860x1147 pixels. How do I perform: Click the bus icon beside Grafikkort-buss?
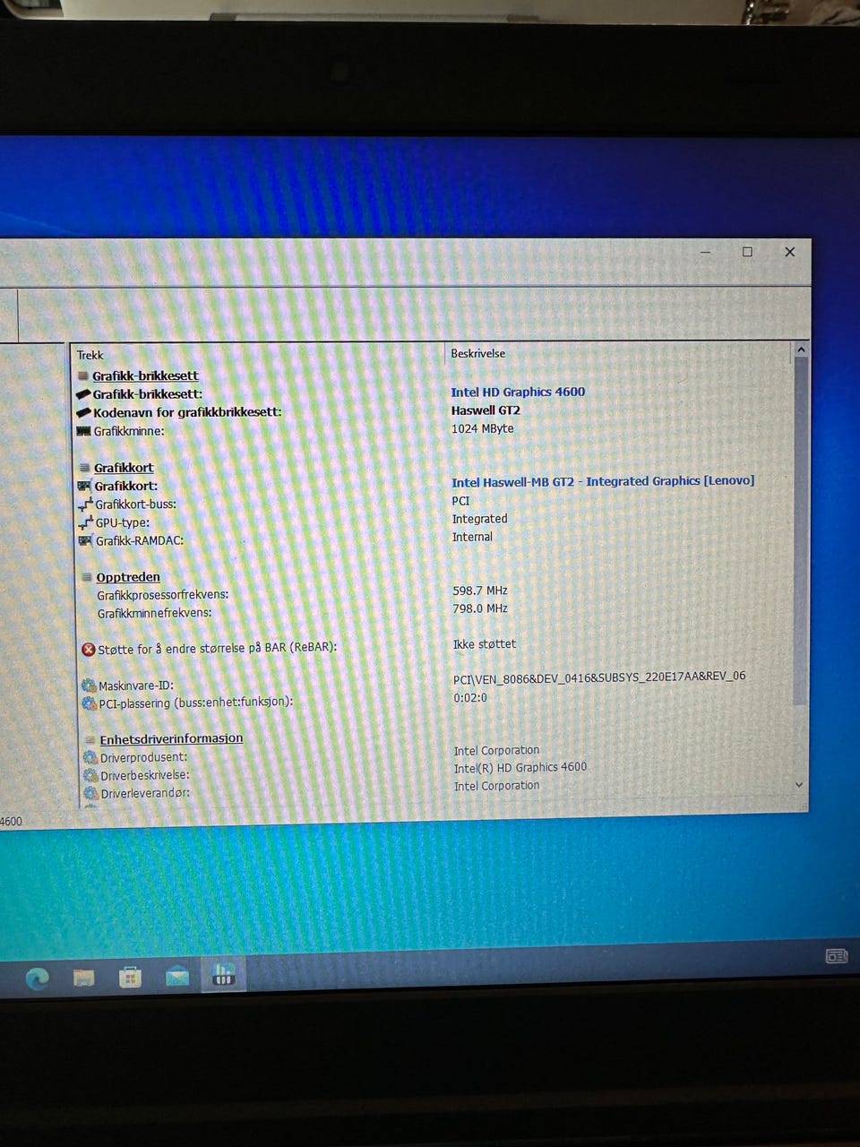pyautogui.click(x=86, y=505)
